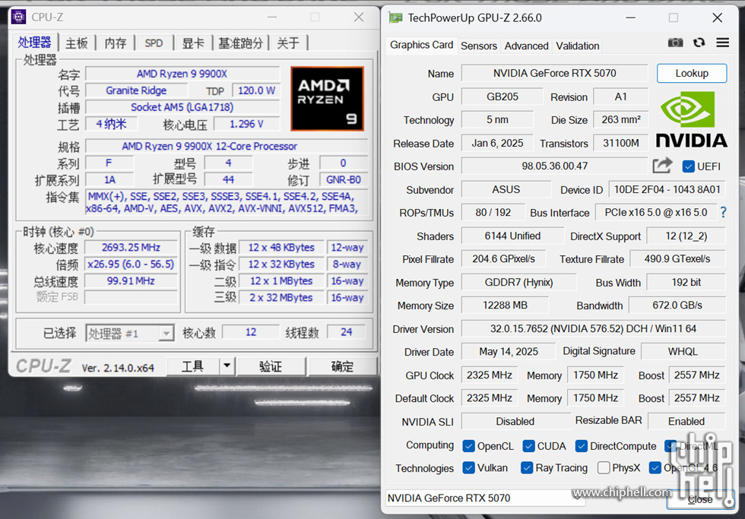Click the Device ID field value
Screen dimensions: 745x519
click(x=667, y=189)
